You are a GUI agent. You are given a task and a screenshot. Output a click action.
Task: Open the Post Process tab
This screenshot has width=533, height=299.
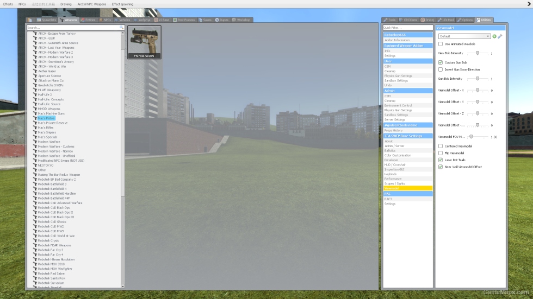(x=184, y=20)
